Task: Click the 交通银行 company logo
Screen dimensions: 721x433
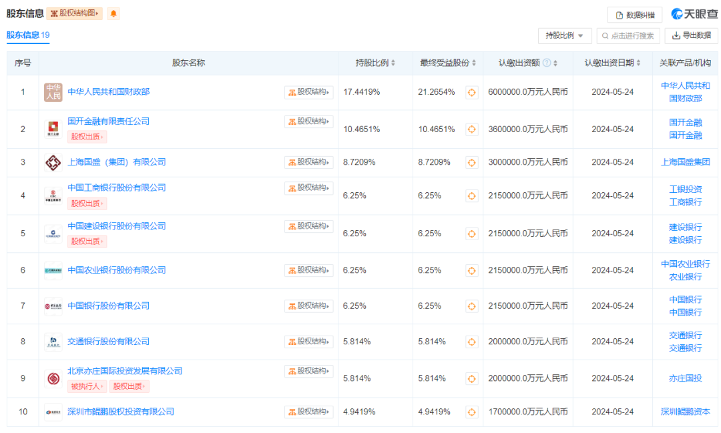Action: point(53,342)
